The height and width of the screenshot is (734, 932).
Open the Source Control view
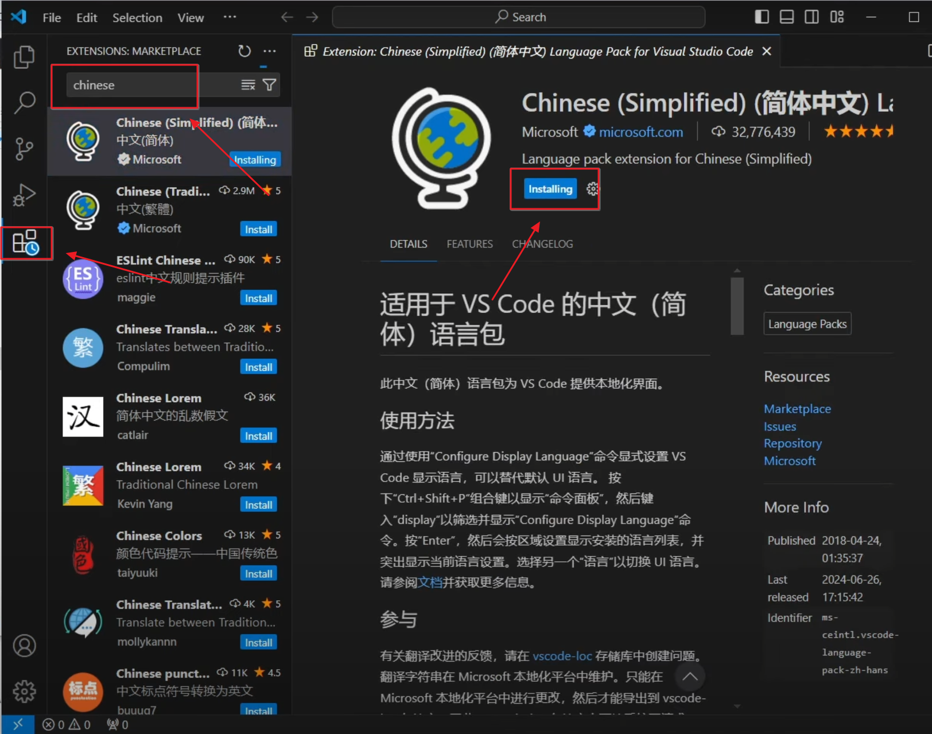[x=24, y=149]
